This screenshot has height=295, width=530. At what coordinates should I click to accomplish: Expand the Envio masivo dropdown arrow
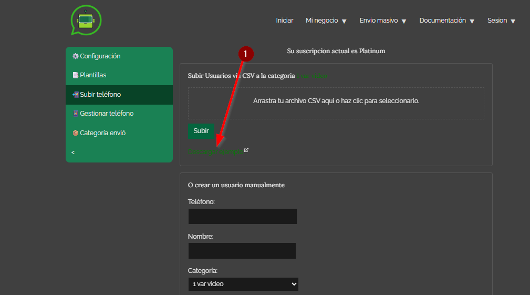click(403, 22)
